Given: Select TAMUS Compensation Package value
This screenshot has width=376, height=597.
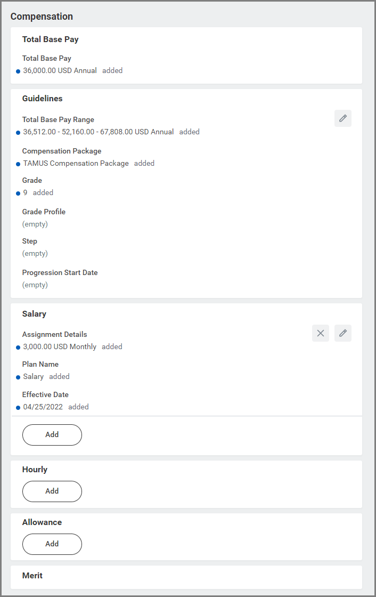Looking at the screenshot, I should click(76, 163).
